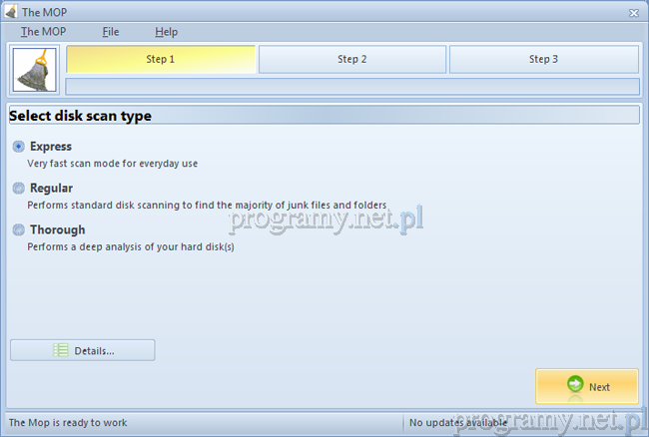Open The MOP menu
The height and width of the screenshot is (437, 649).
(x=43, y=32)
